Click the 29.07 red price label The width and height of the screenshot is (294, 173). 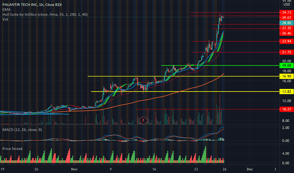[x=286, y=18]
